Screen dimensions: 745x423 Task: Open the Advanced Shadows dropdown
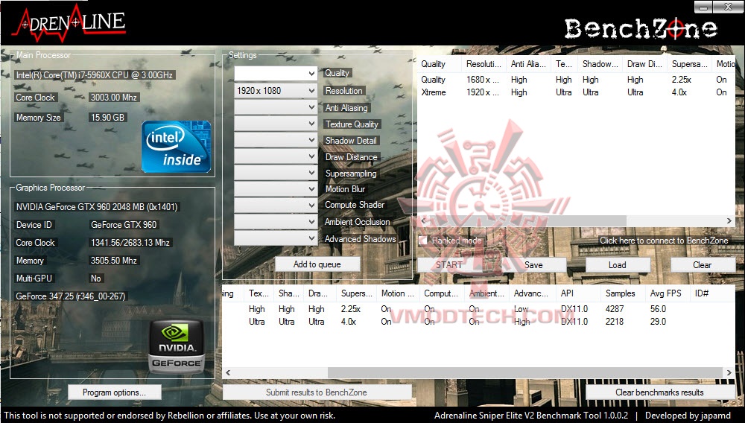point(276,238)
